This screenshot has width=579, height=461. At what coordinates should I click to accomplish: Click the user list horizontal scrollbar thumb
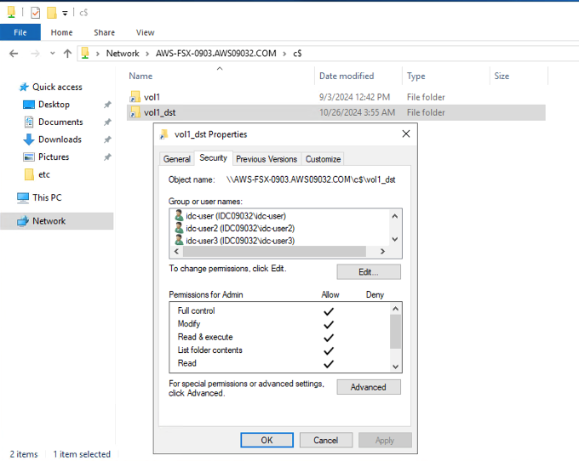(275, 252)
